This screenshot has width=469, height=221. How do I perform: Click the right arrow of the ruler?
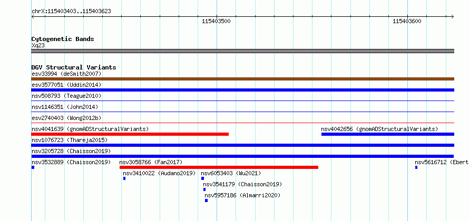pos(452,16)
